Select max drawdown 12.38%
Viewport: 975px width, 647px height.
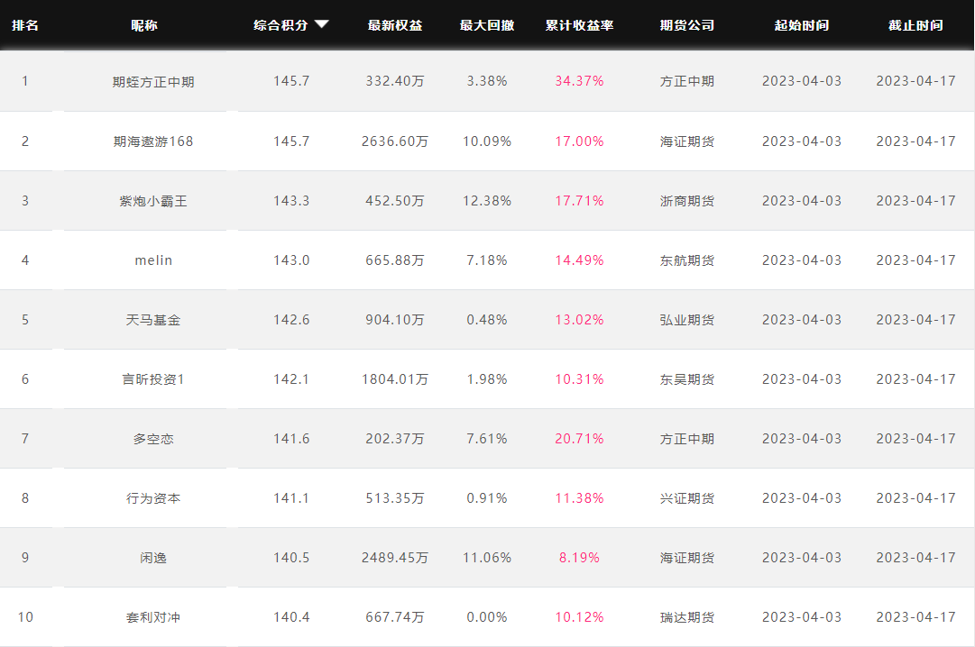pos(487,201)
